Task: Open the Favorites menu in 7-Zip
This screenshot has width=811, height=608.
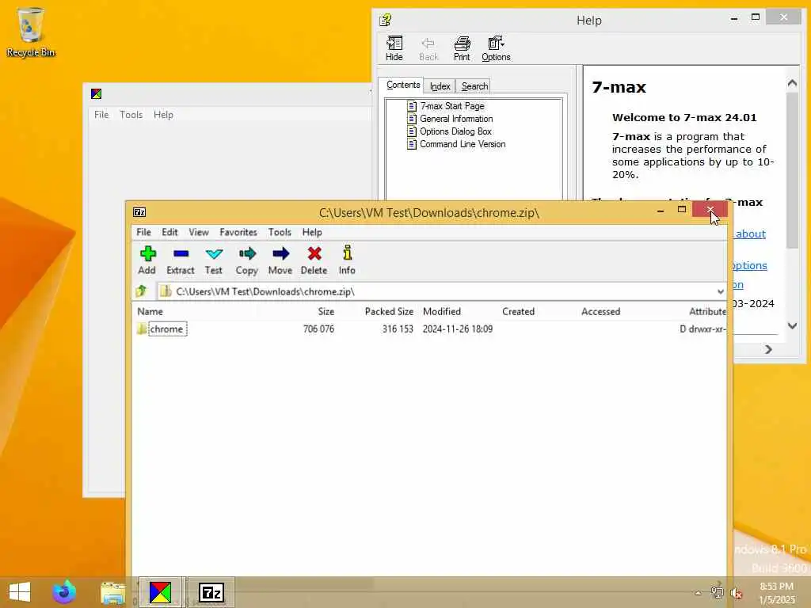Action: coord(238,232)
